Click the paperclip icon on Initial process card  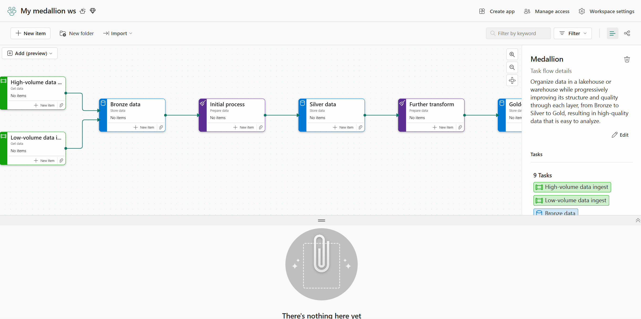[x=261, y=127]
